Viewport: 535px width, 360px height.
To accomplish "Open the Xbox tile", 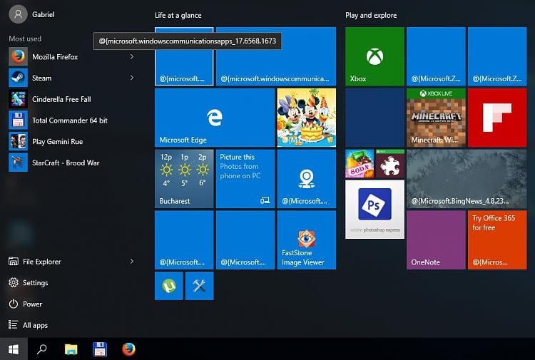I will click(374, 56).
